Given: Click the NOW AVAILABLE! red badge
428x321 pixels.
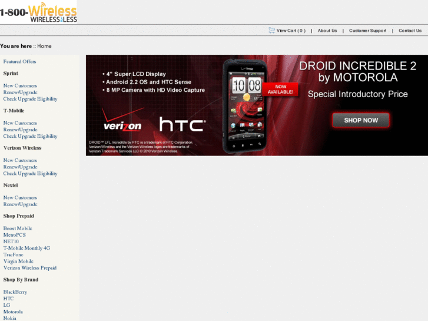Looking at the screenshot, I should pos(280,90).
